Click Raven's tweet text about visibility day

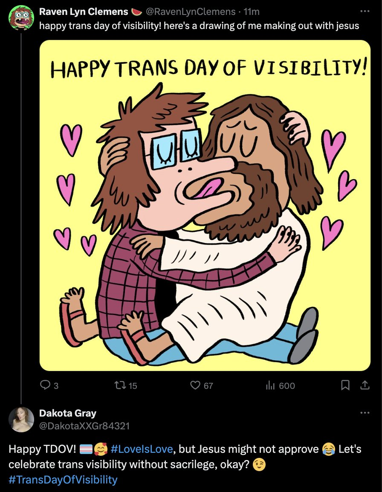point(199,26)
